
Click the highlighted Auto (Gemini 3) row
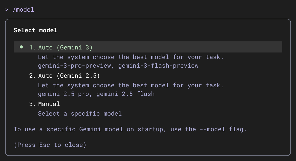point(147,47)
